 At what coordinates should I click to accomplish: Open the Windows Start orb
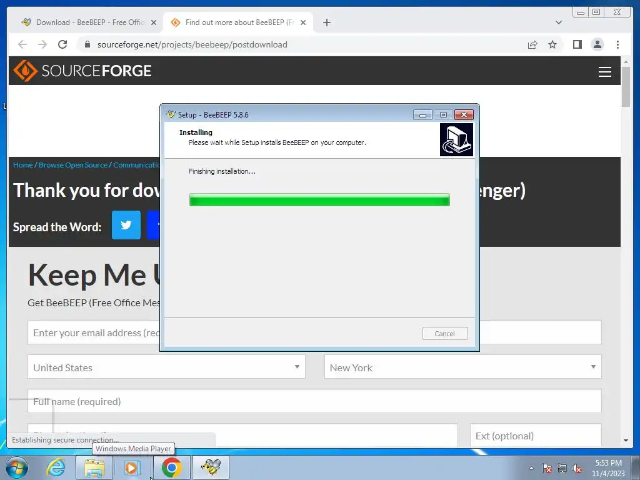[16, 467]
